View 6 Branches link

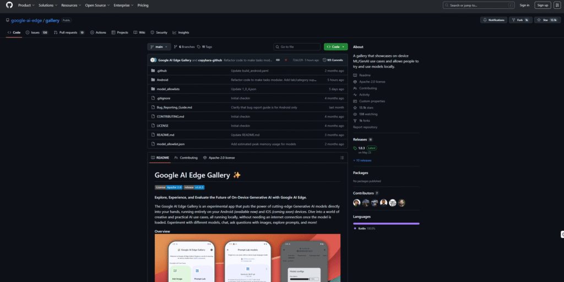[x=184, y=47]
